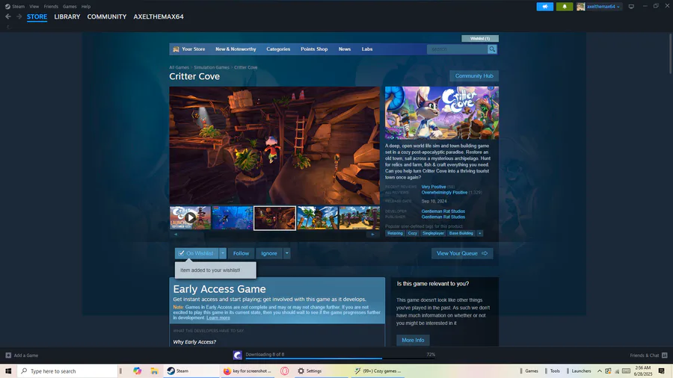Open the green notifications bell
Screen dimensions: 673x378
[x=565, y=7]
